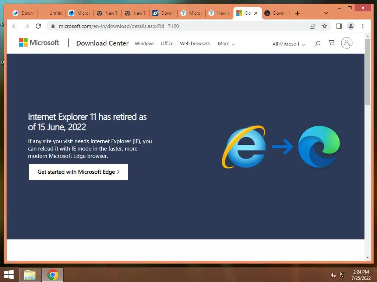Switch to the How t tab

pos(219,13)
